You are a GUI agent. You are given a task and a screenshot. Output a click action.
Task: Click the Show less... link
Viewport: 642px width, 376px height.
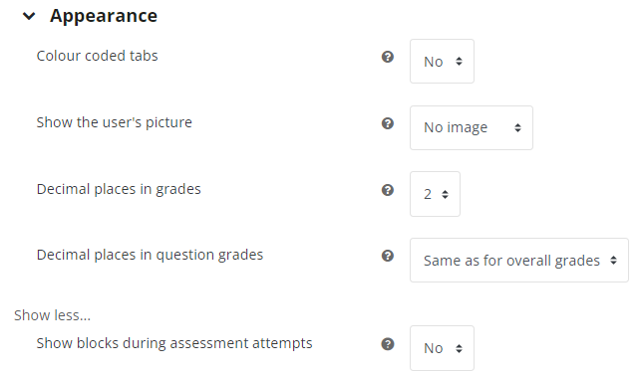53,315
